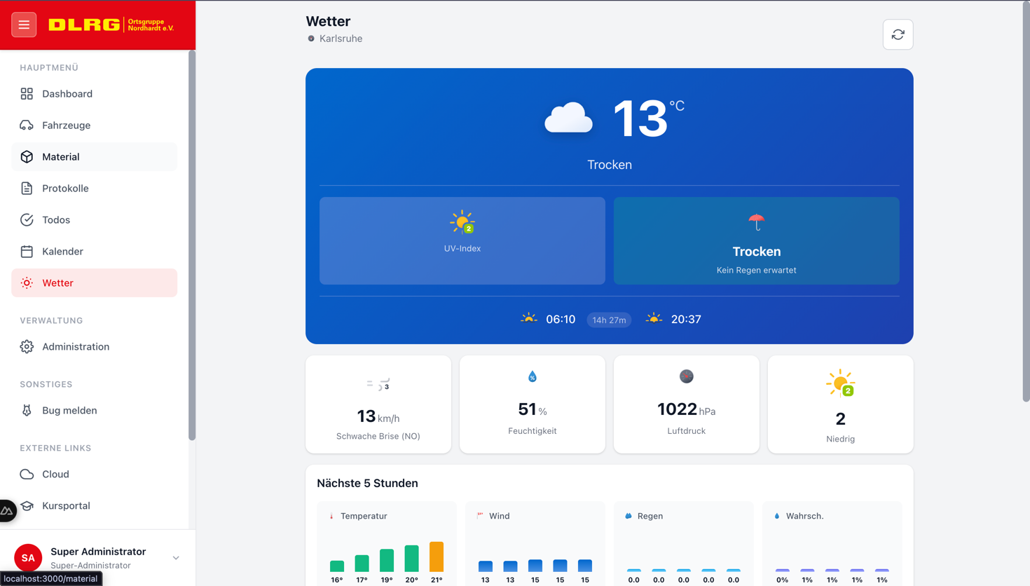The width and height of the screenshot is (1030, 586).
Task: Open Dashboard from the main menu
Action: tap(94, 94)
